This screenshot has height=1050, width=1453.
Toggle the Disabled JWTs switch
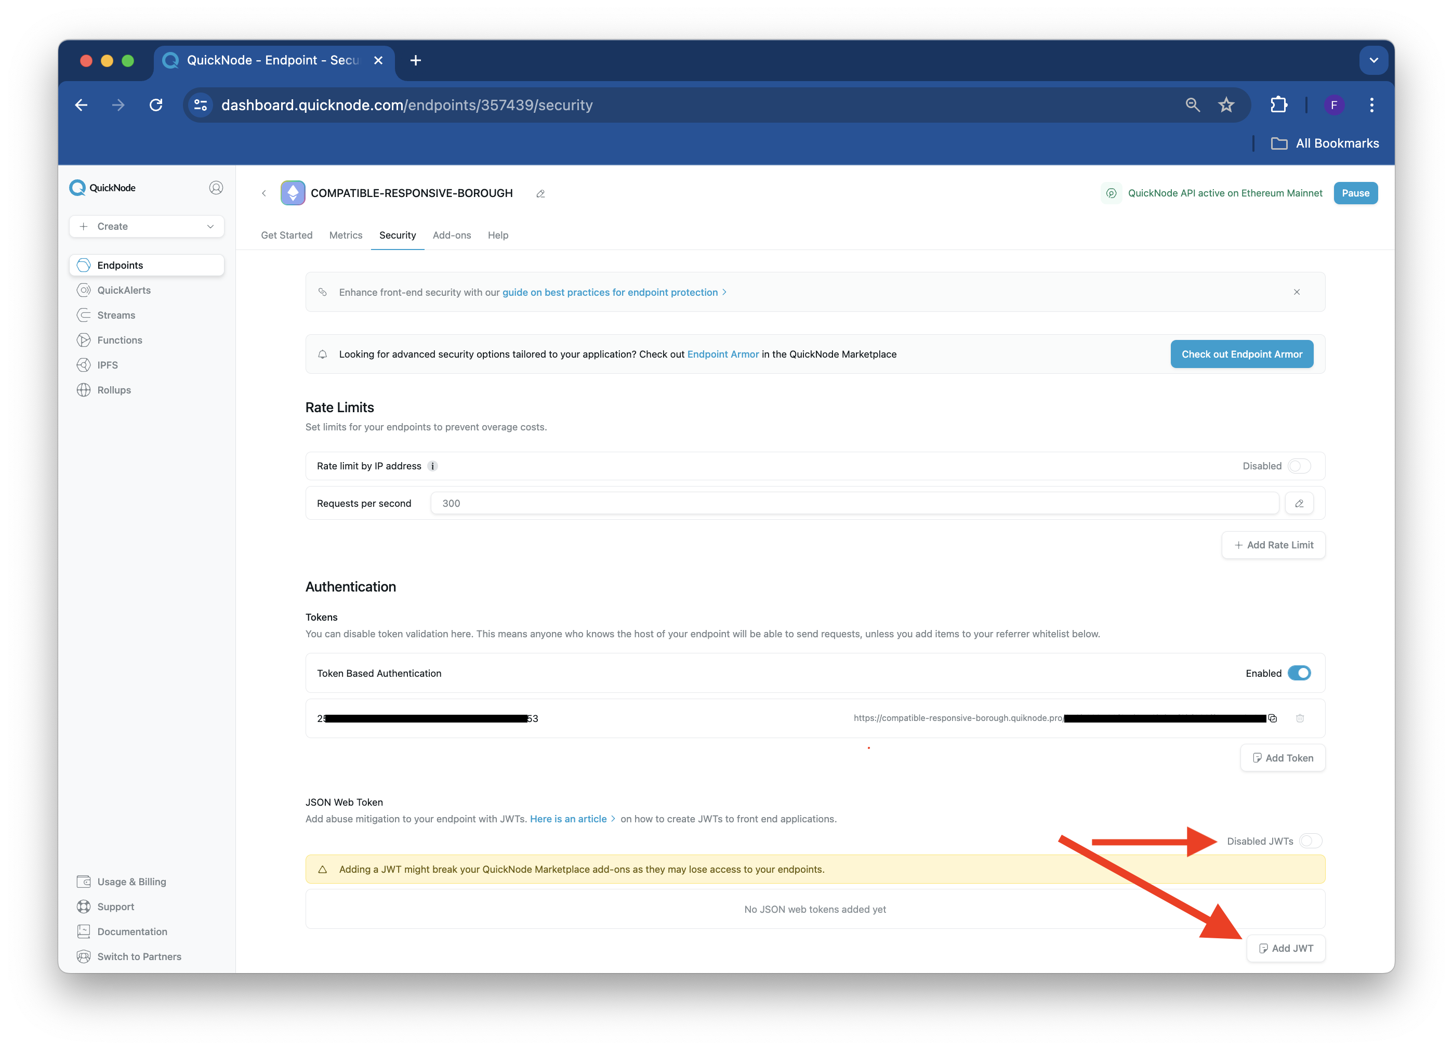click(1310, 841)
